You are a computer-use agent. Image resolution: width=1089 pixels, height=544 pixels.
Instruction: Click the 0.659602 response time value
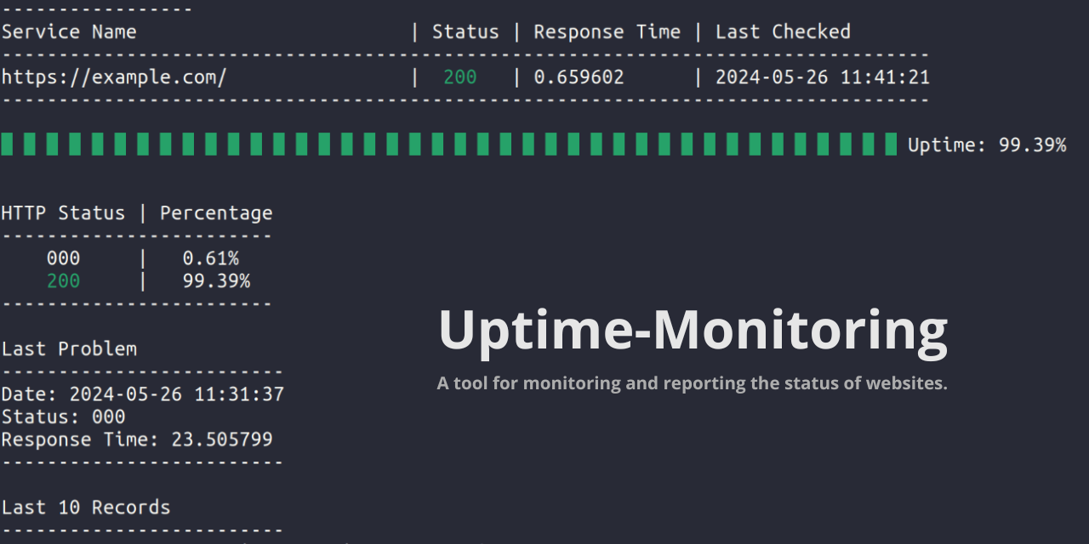click(579, 77)
